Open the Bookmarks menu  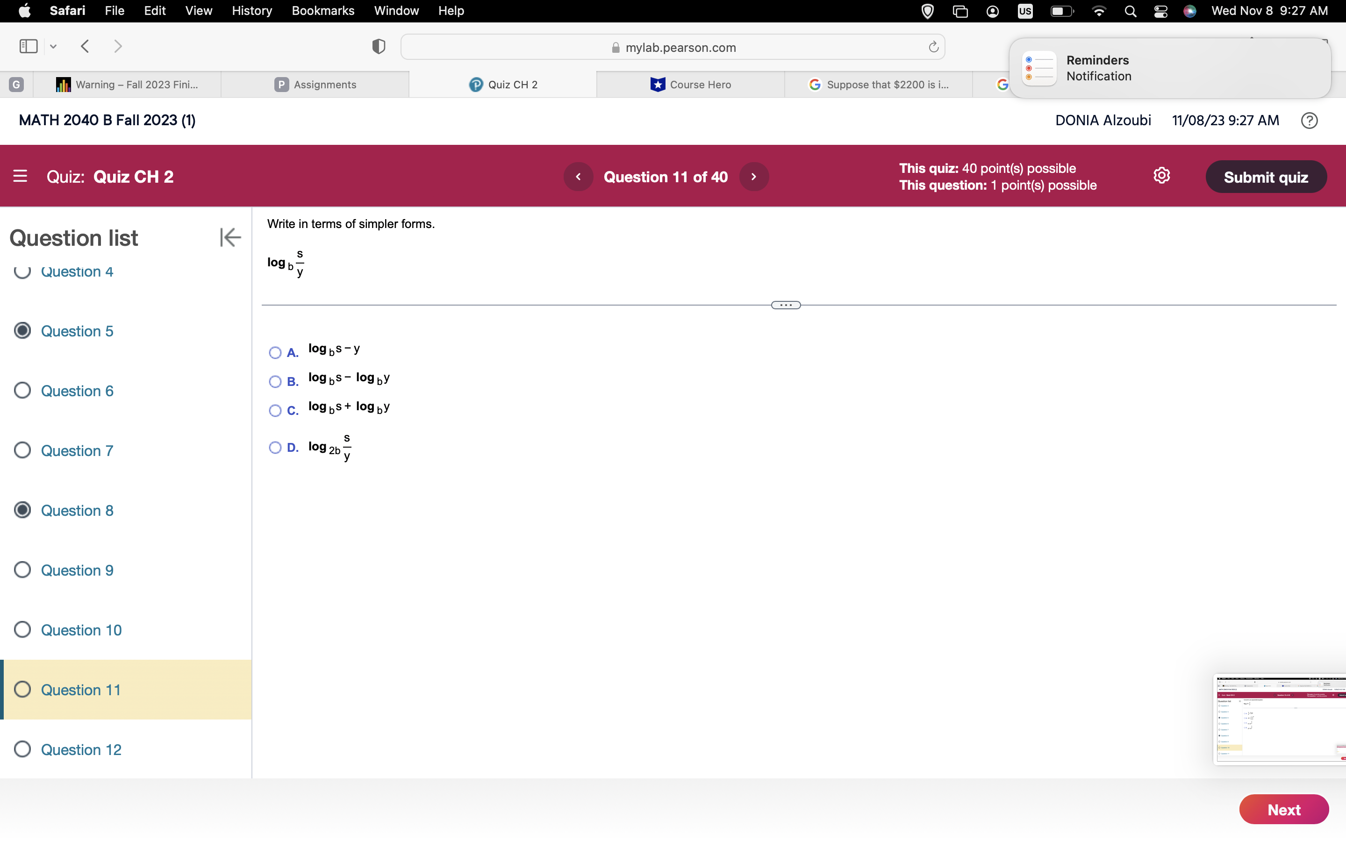click(322, 11)
